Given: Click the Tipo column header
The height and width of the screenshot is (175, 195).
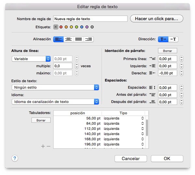Looking at the screenshot, I should click(x=123, y=113).
